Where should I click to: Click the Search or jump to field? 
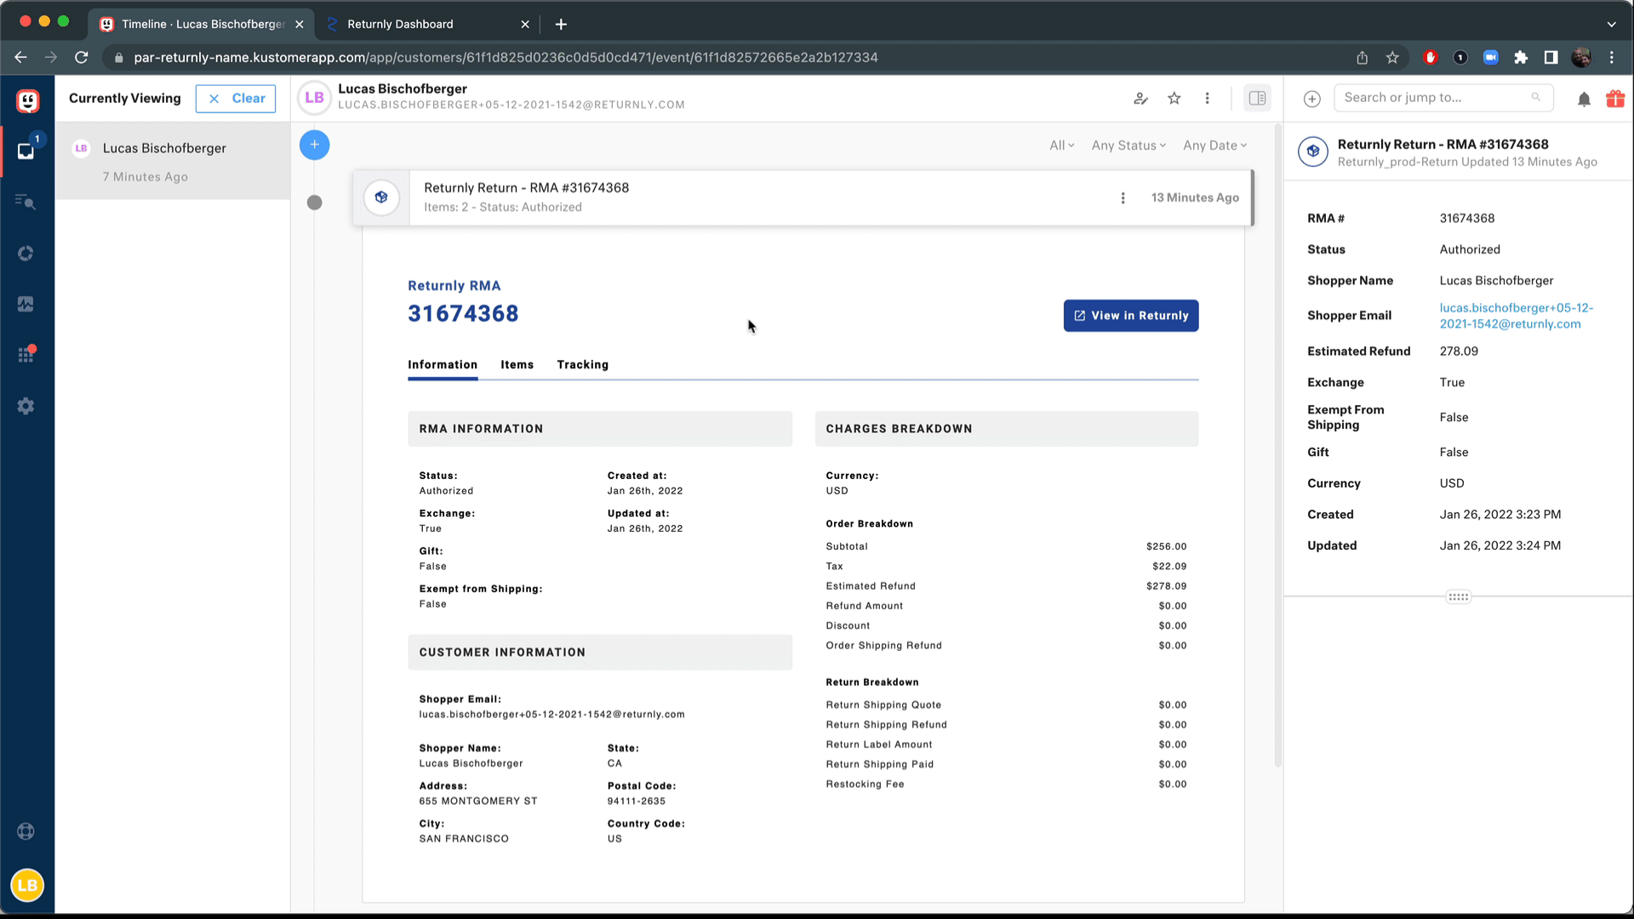pyautogui.click(x=1435, y=98)
